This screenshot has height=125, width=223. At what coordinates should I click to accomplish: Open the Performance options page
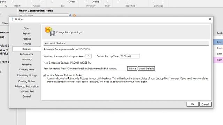coord(26,54)
